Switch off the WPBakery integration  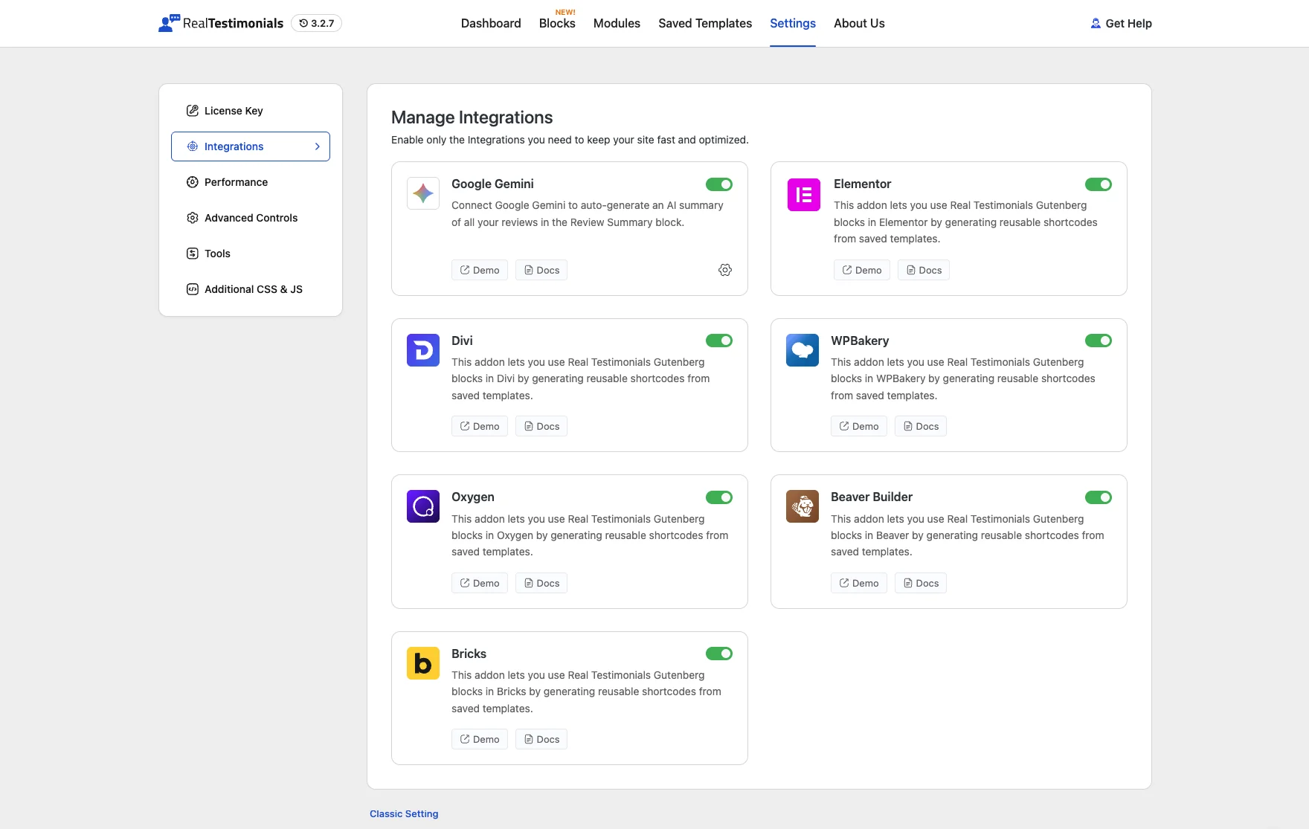[x=1099, y=341]
